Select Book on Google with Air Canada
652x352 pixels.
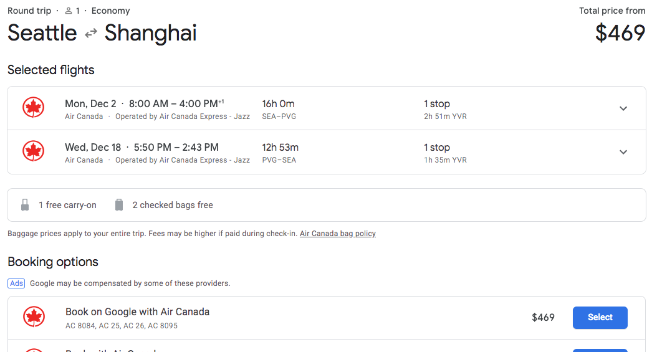click(x=600, y=318)
